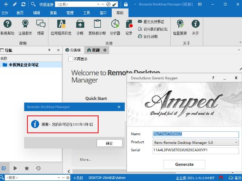242x181 pixels.
Task: Collapse the ribbon with the arrow
Action: 240,42
